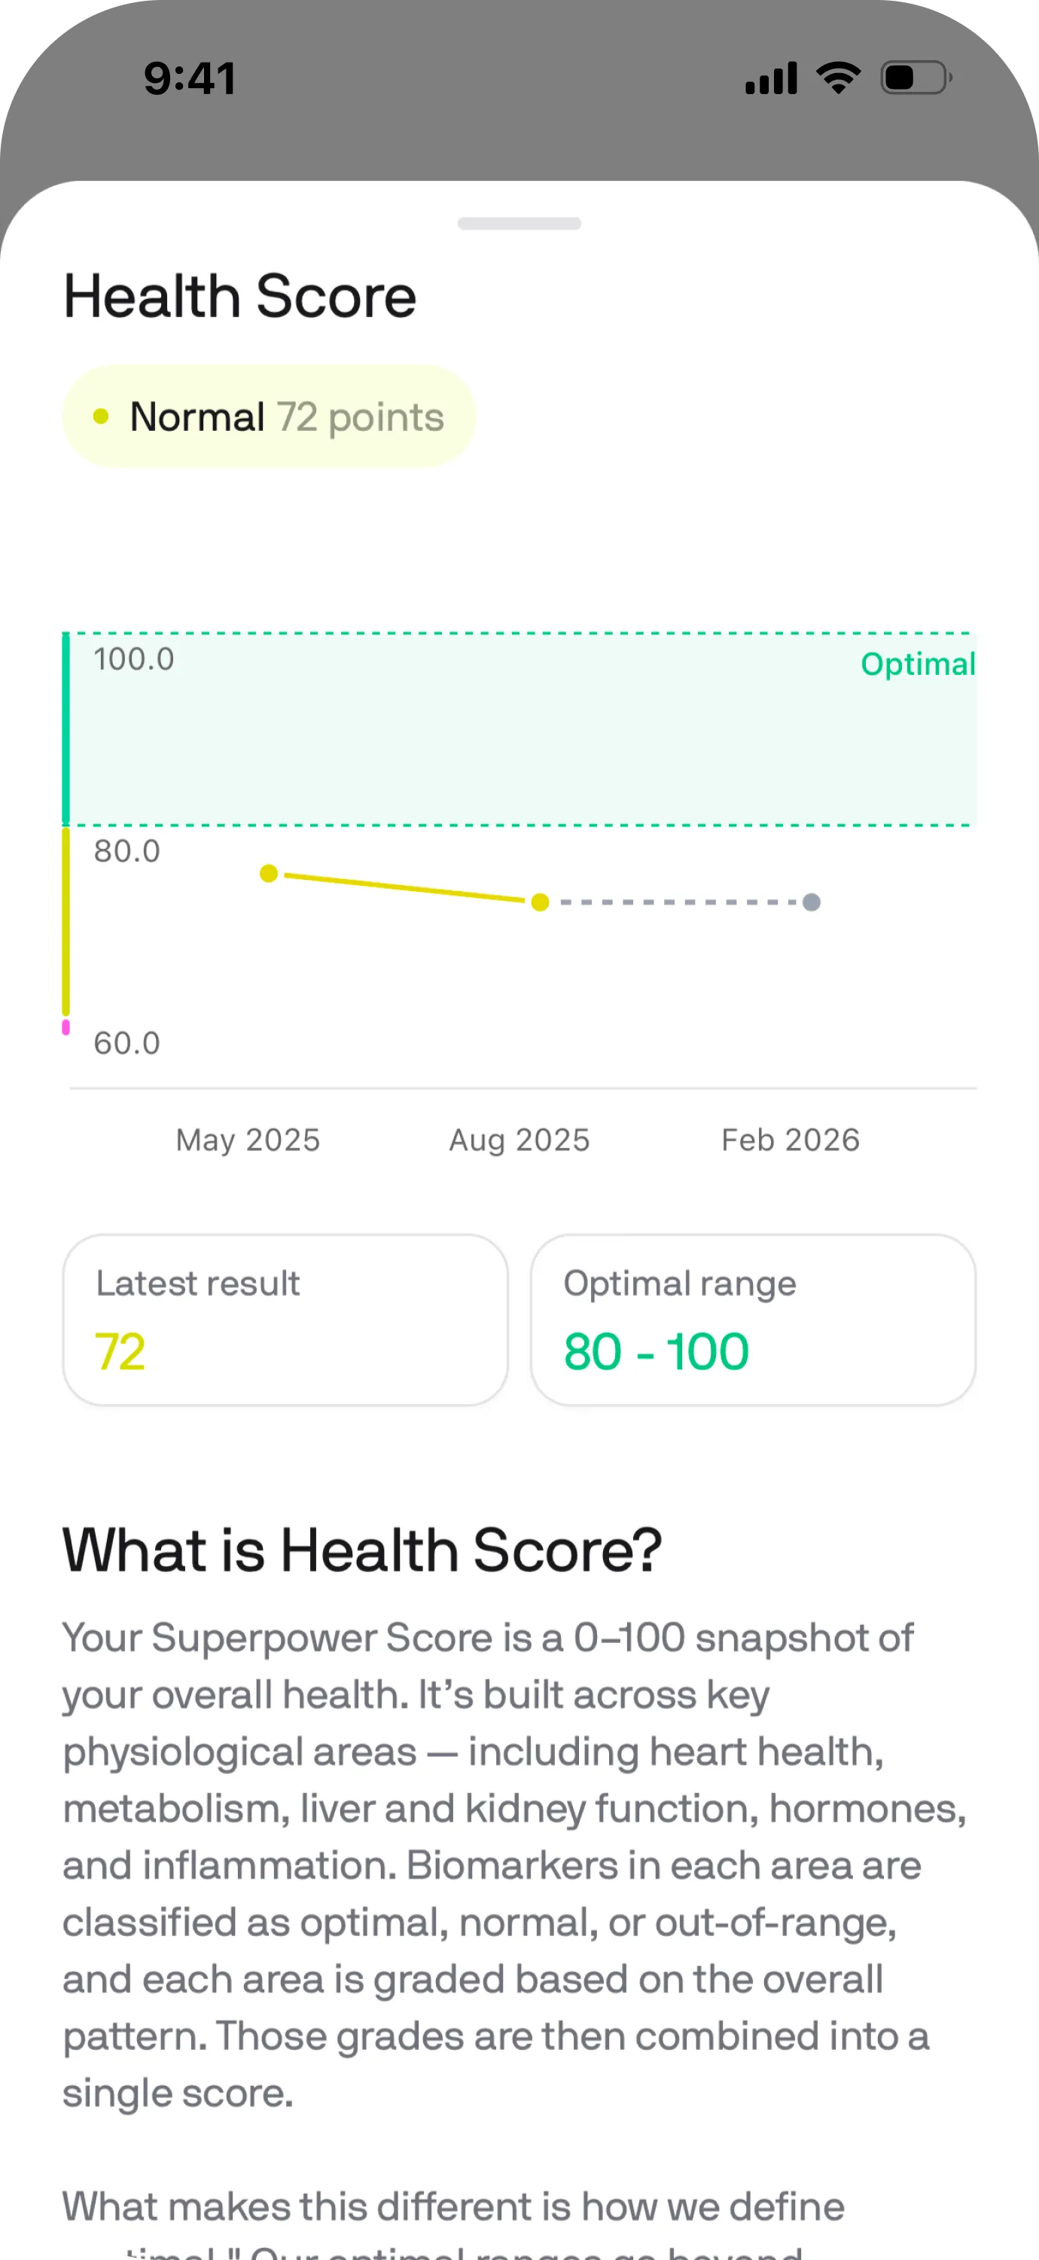Tap the Feb 2026 axis label
This screenshot has height=2260, width=1039.
pyautogui.click(x=790, y=1140)
